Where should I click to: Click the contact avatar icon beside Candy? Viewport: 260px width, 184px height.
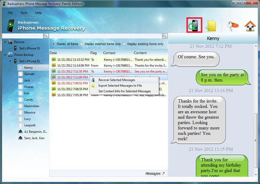(20, 100)
